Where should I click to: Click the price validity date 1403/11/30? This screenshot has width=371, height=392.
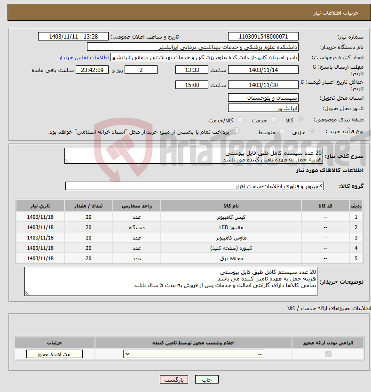pos(263,85)
